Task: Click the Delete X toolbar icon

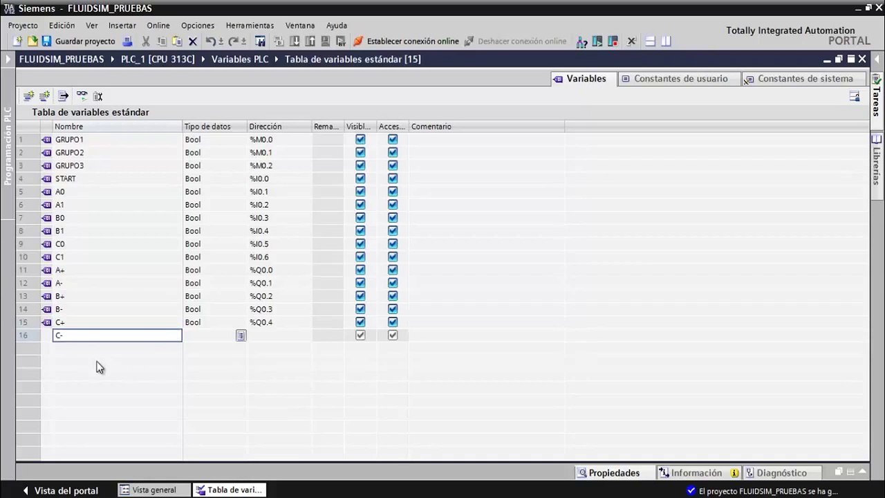Action: coord(193,41)
